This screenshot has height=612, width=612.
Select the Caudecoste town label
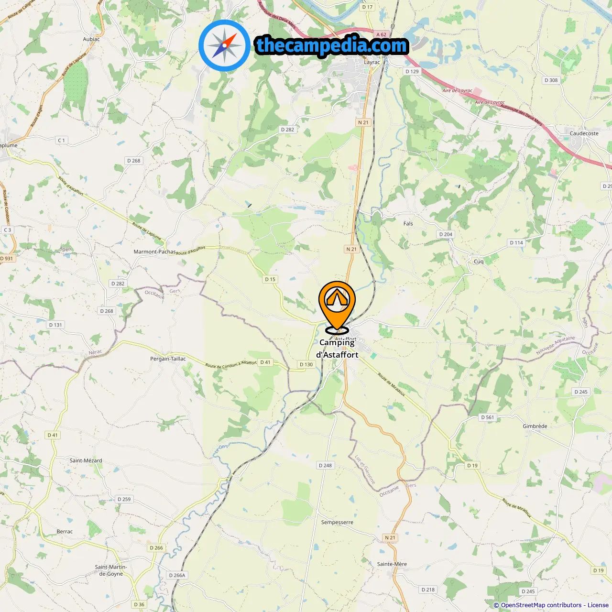(584, 133)
